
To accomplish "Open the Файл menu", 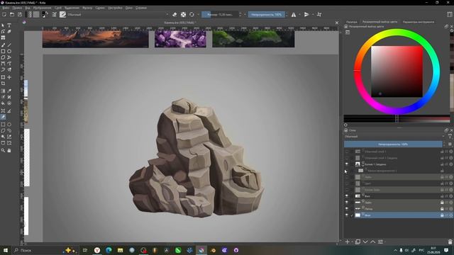I will (x=6, y=8).
